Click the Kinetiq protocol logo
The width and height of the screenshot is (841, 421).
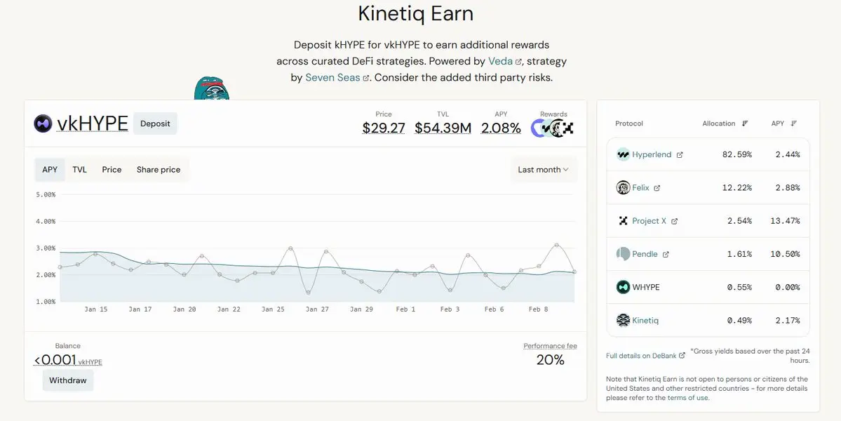623,321
